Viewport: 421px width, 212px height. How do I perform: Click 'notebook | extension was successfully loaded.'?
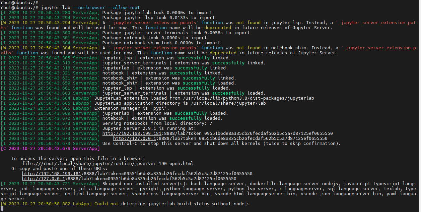pyautogui.click(x=162, y=118)
